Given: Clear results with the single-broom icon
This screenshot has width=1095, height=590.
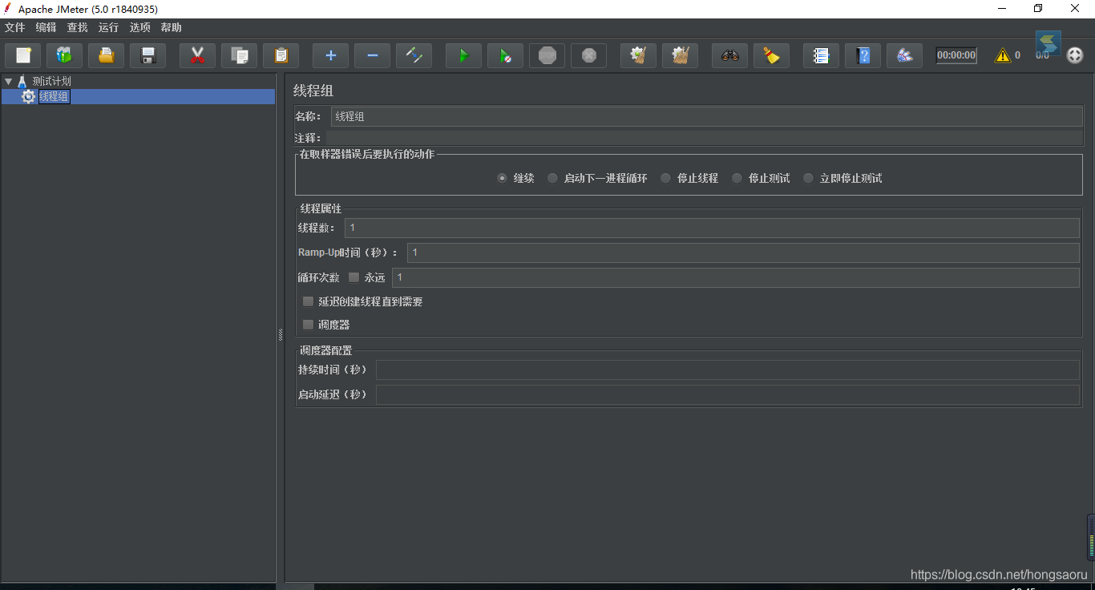Looking at the screenshot, I should coord(638,55).
